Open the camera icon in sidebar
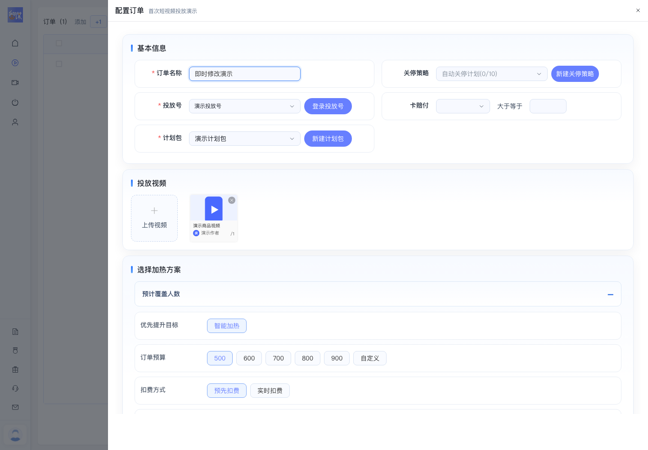The image size is (648, 450). coord(15,83)
